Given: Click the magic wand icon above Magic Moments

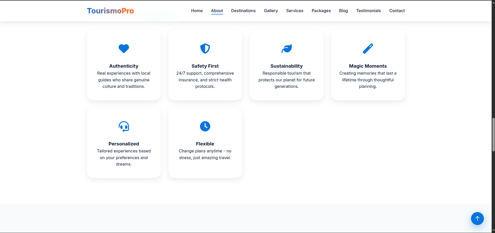Looking at the screenshot, I should point(368,49).
